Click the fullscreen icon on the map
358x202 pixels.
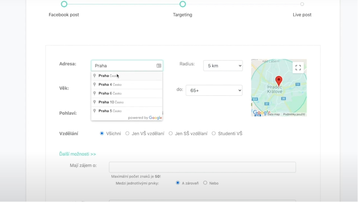coord(298,68)
